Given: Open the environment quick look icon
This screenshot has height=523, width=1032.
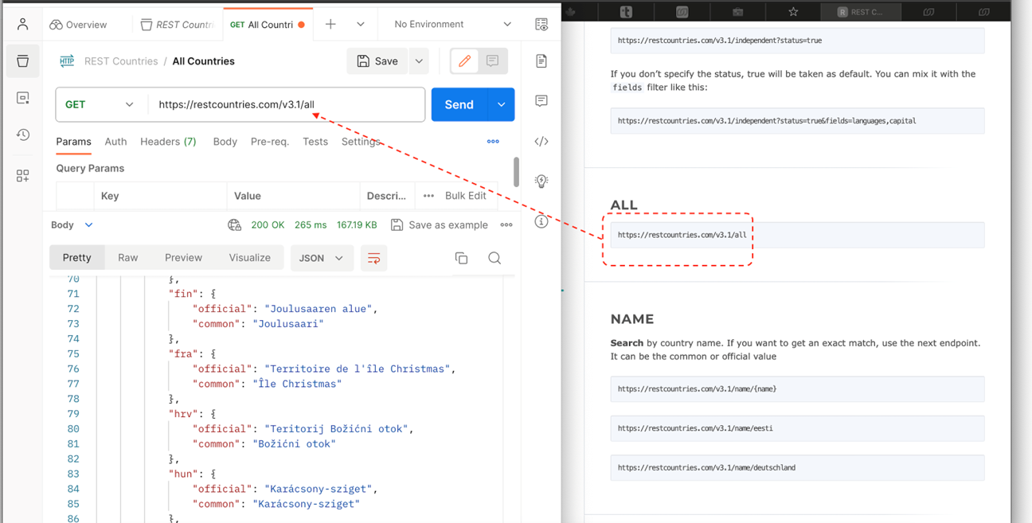Looking at the screenshot, I should (541, 25).
